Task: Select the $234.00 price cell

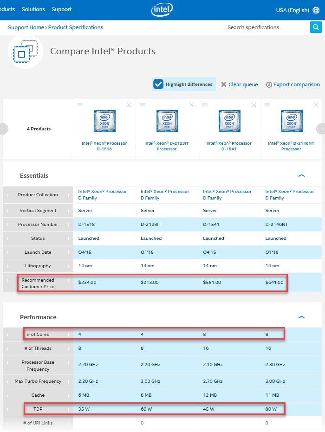Action: point(87,283)
